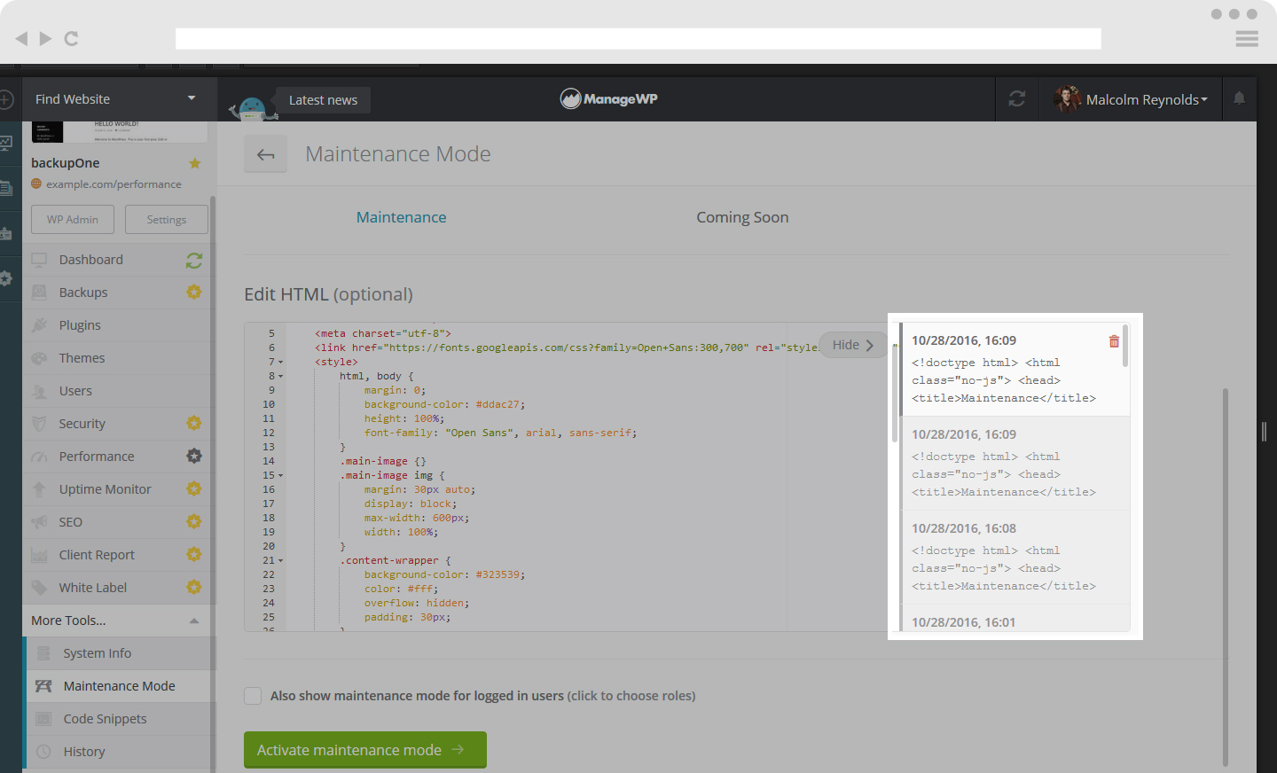
Task: Click the White Label gear badge
Action: 193,587
